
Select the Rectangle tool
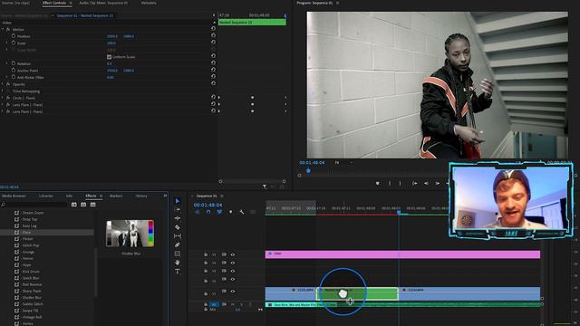[x=178, y=254]
